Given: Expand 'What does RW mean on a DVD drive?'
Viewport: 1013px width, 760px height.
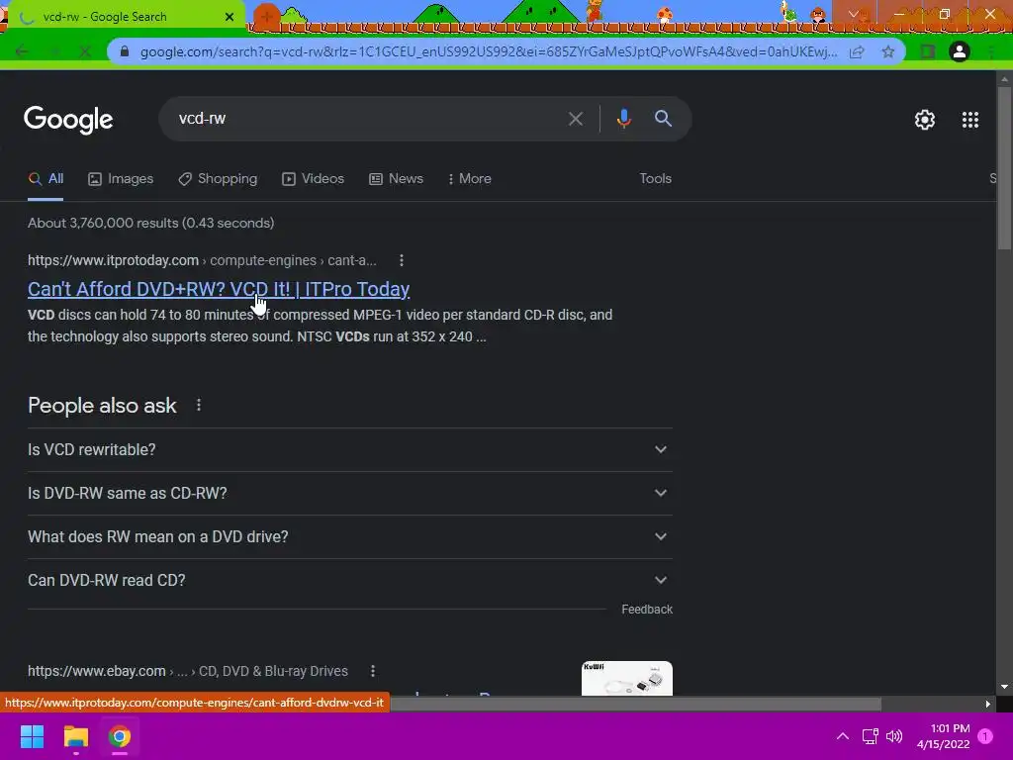Looking at the screenshot, I should (349, 537).
